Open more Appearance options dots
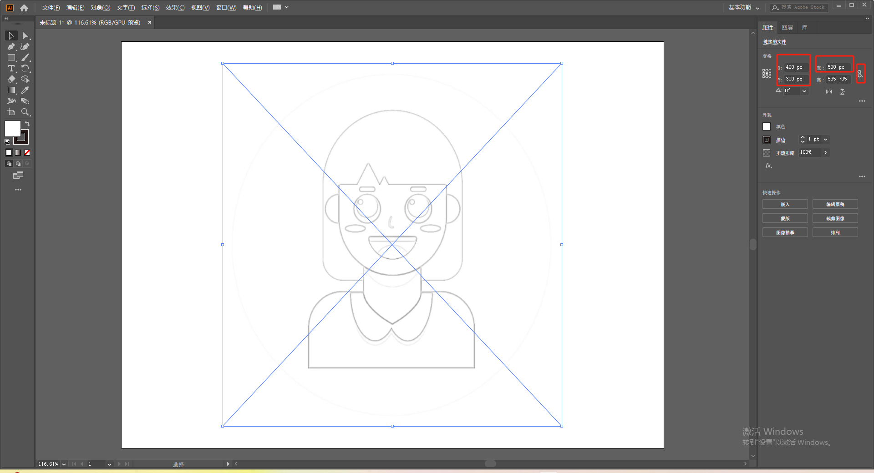 coord(862,176)
